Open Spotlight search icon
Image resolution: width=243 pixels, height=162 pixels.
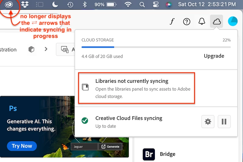pyautogui.click(x=142, y=5)
